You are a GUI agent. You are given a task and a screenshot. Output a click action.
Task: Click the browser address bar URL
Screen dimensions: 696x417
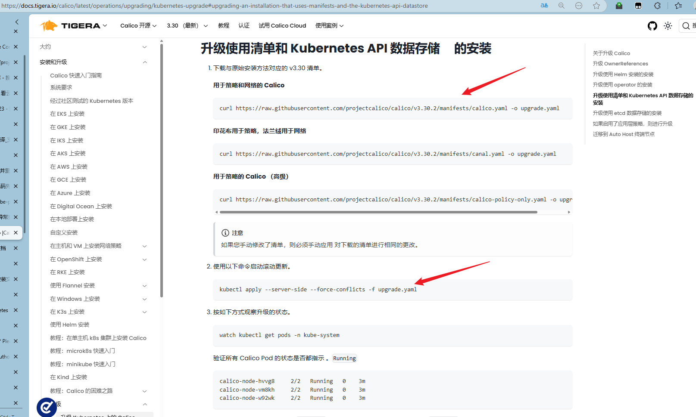click(215, 6)
